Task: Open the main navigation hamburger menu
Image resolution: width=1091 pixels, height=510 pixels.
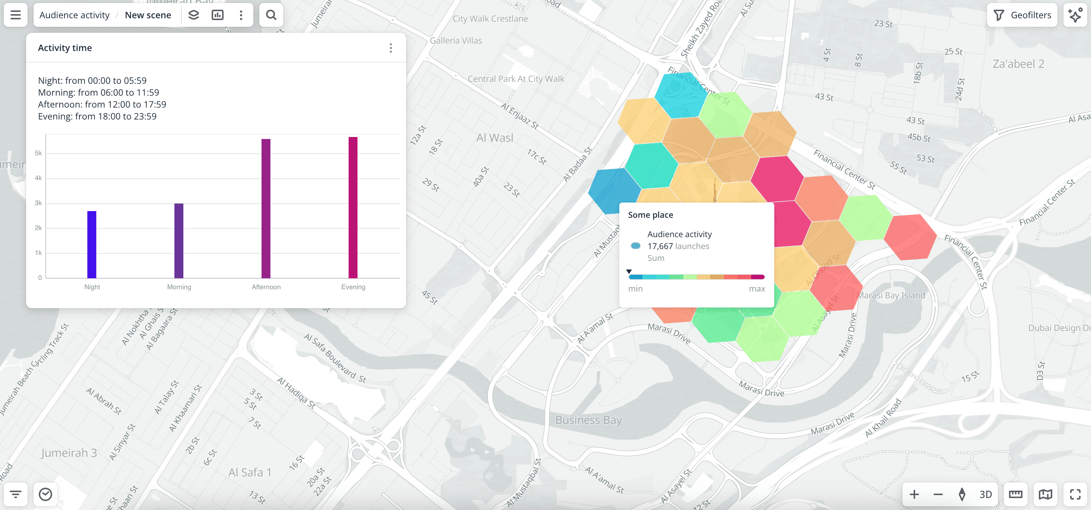Action: [x=15, y=15]
